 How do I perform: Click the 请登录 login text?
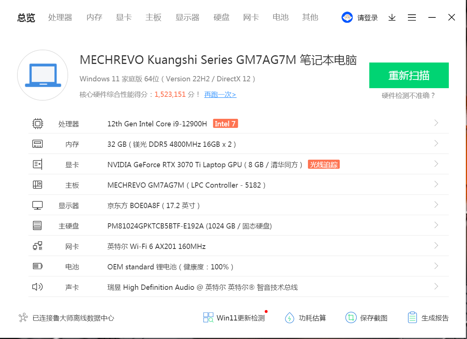[x=368, y=18]
